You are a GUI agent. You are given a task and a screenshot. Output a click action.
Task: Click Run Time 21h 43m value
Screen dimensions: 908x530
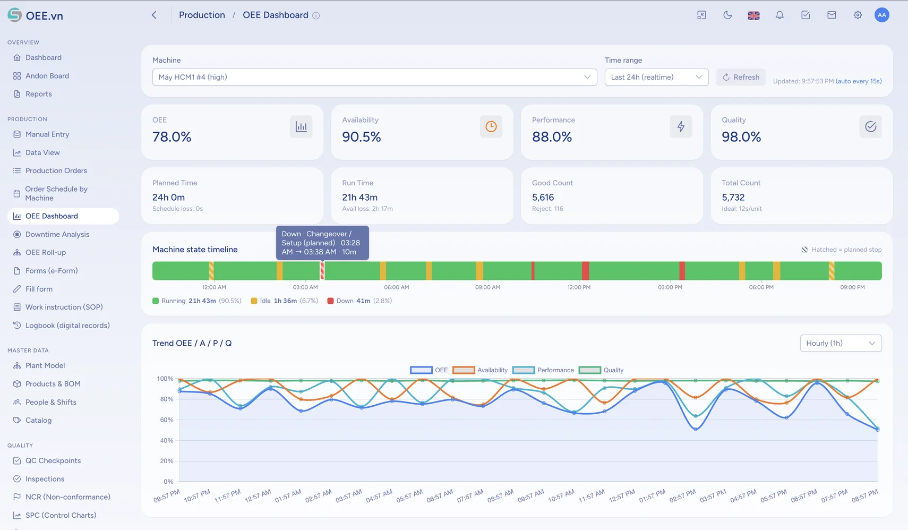tap(360, 198)
